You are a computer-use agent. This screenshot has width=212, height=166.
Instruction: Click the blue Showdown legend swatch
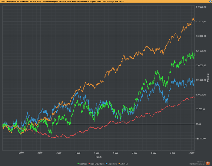(106, 164)
